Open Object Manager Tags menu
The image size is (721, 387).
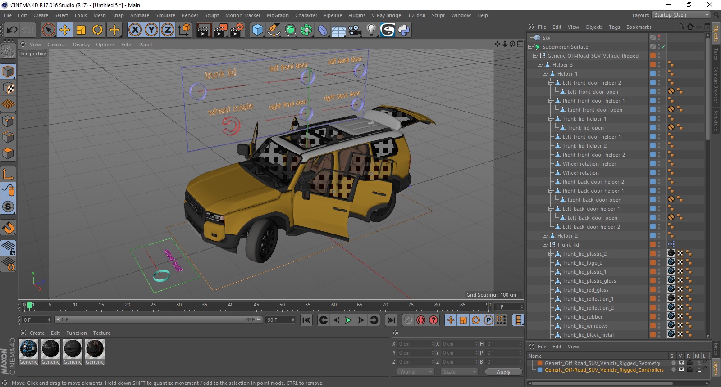click(x=615, y=27)
